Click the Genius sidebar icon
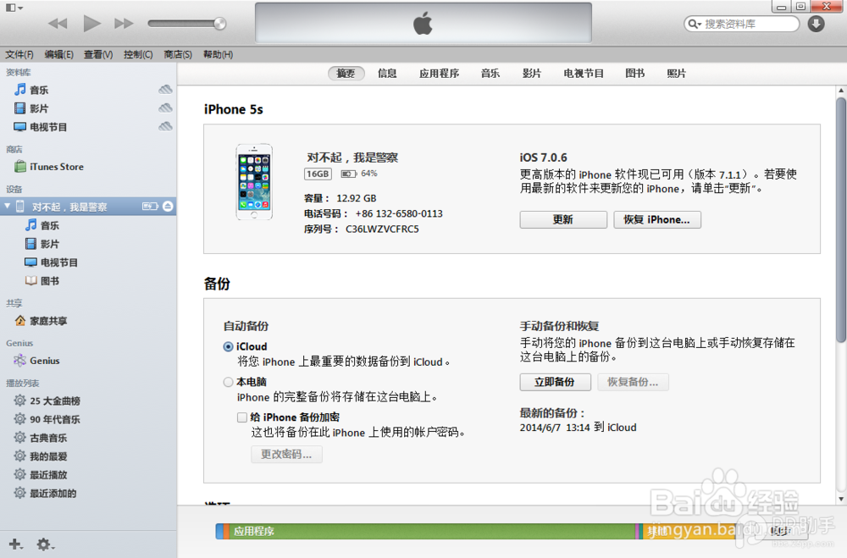847x558 pixels. pos(19,360)
